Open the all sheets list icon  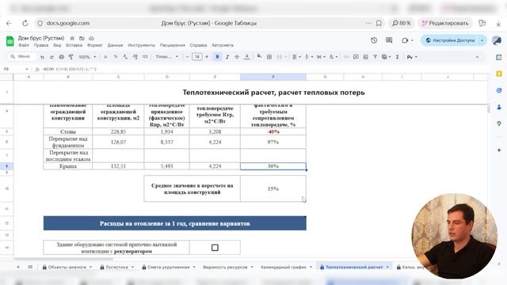pyautogui.click(x=30, y=267)
